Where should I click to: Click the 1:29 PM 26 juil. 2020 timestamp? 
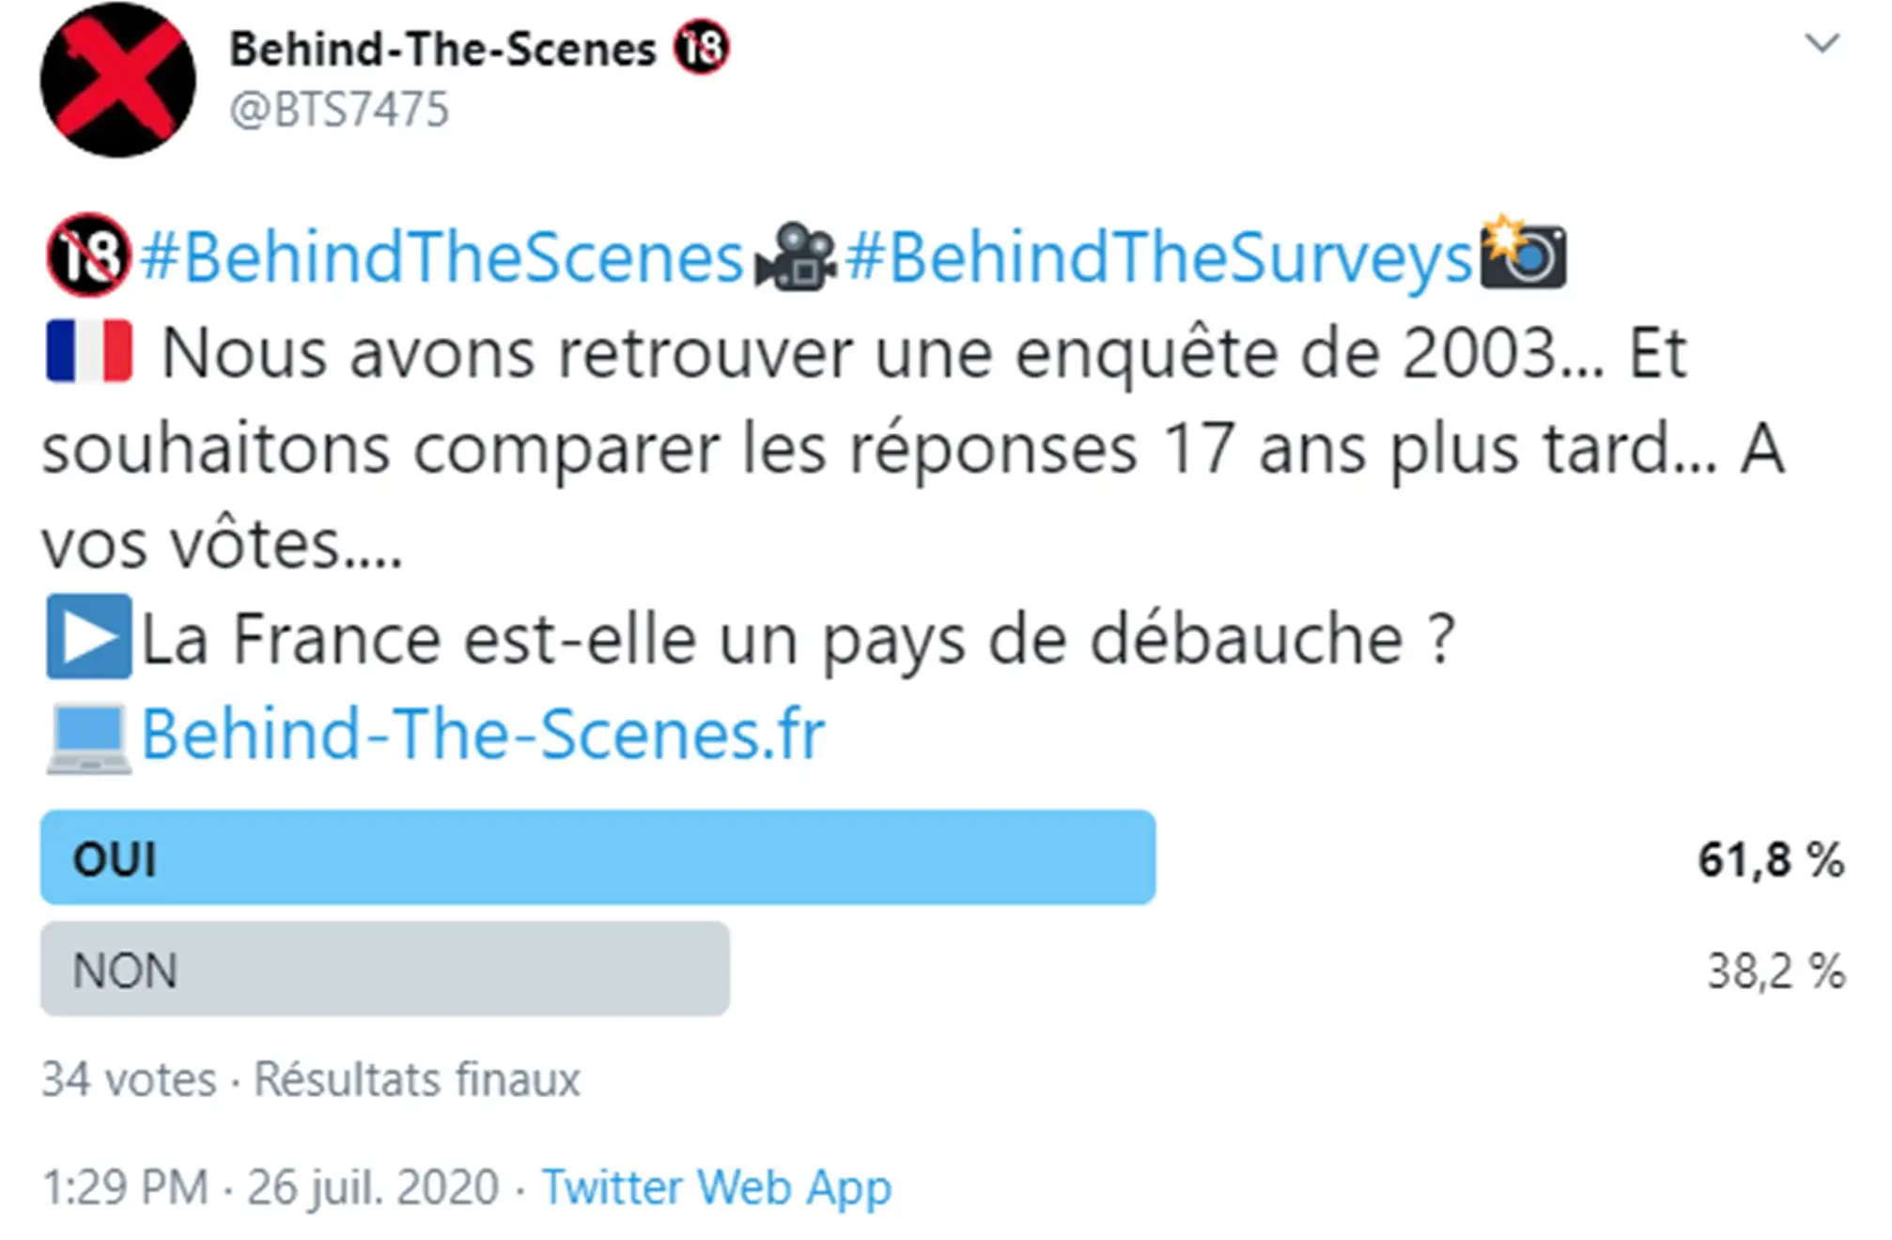tap(271, 1186)
